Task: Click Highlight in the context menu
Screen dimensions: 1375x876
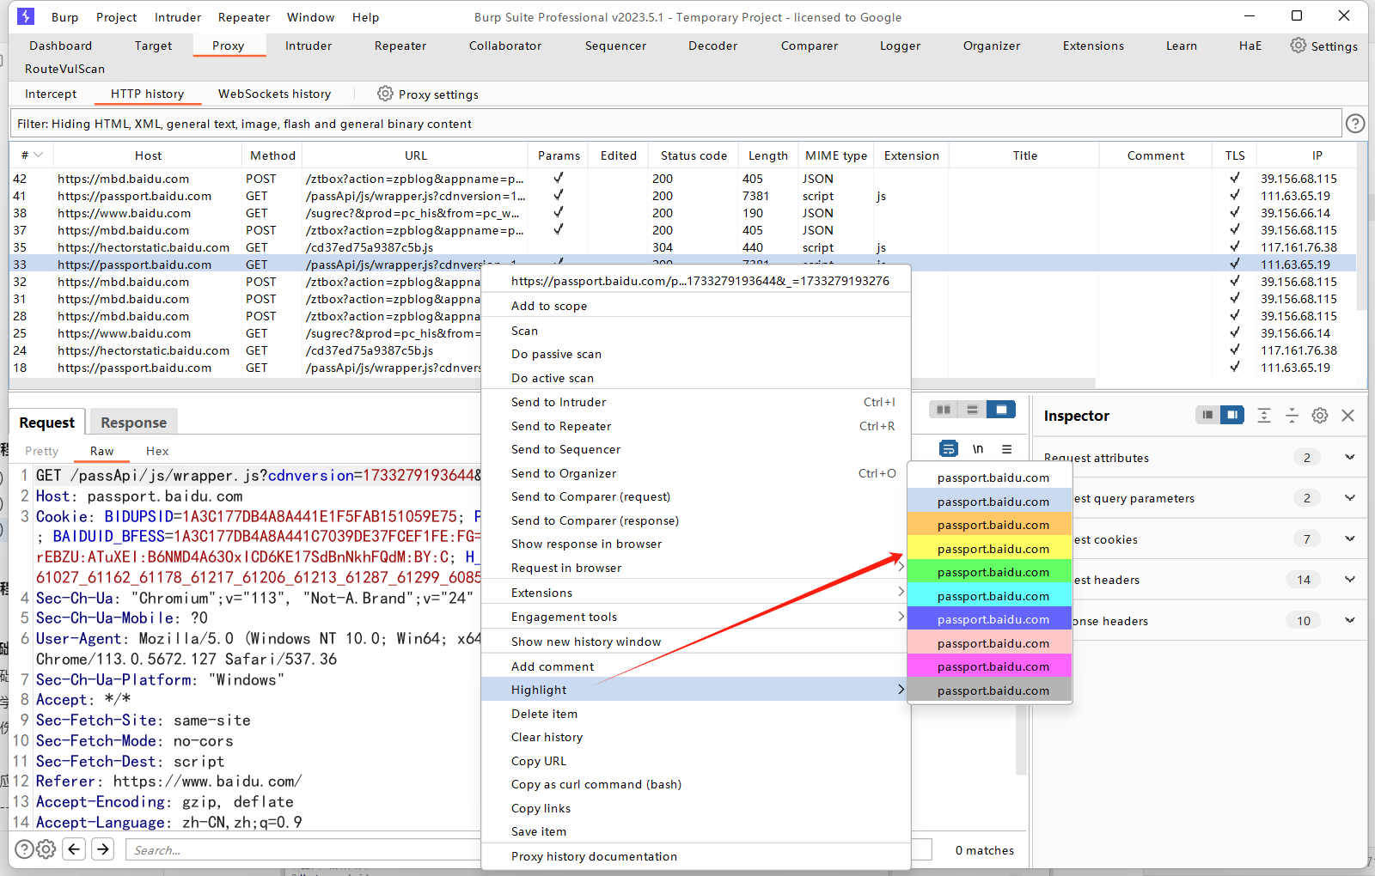Action: tap(696, 690)
